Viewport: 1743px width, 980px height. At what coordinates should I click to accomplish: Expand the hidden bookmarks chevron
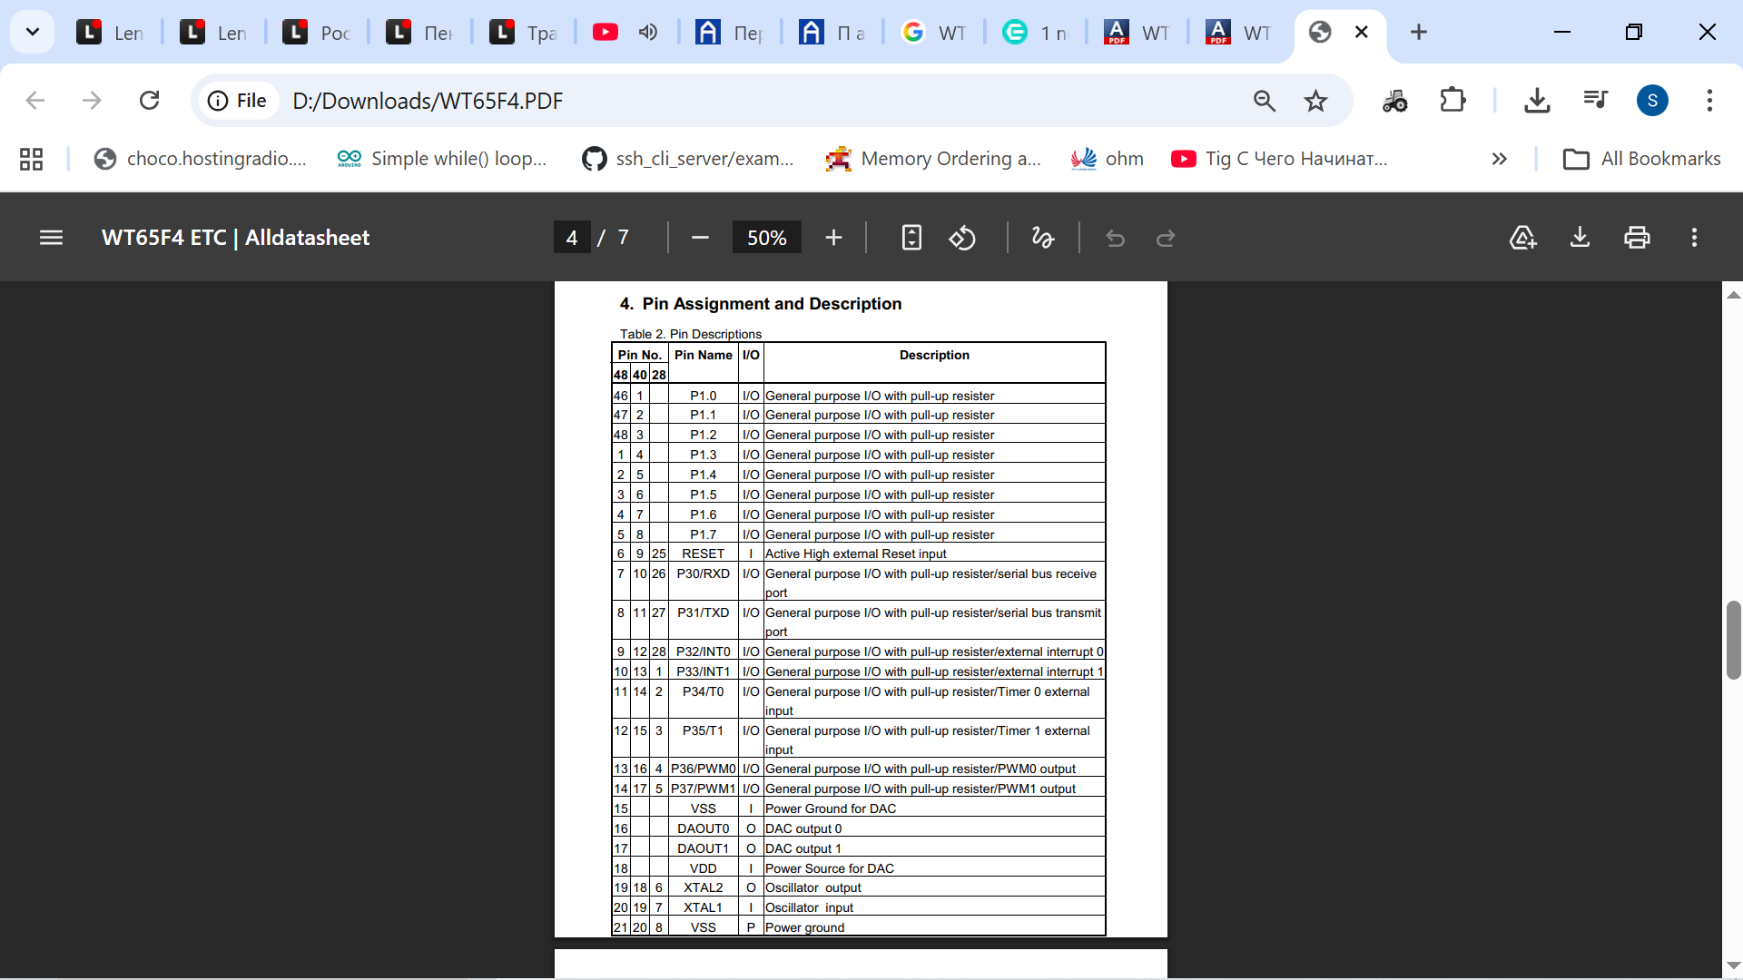(1499, 159)
